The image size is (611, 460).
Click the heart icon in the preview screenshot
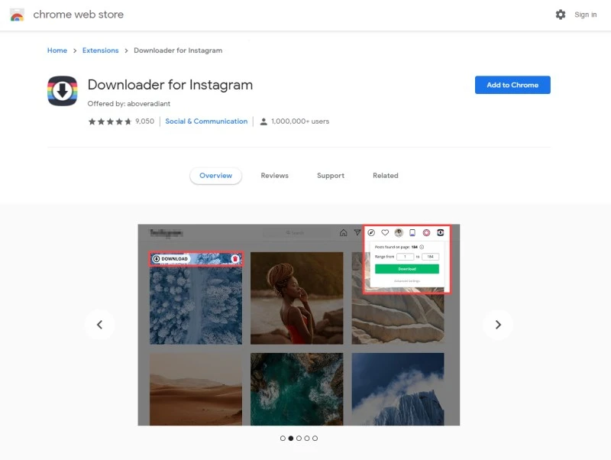[385, 232]
